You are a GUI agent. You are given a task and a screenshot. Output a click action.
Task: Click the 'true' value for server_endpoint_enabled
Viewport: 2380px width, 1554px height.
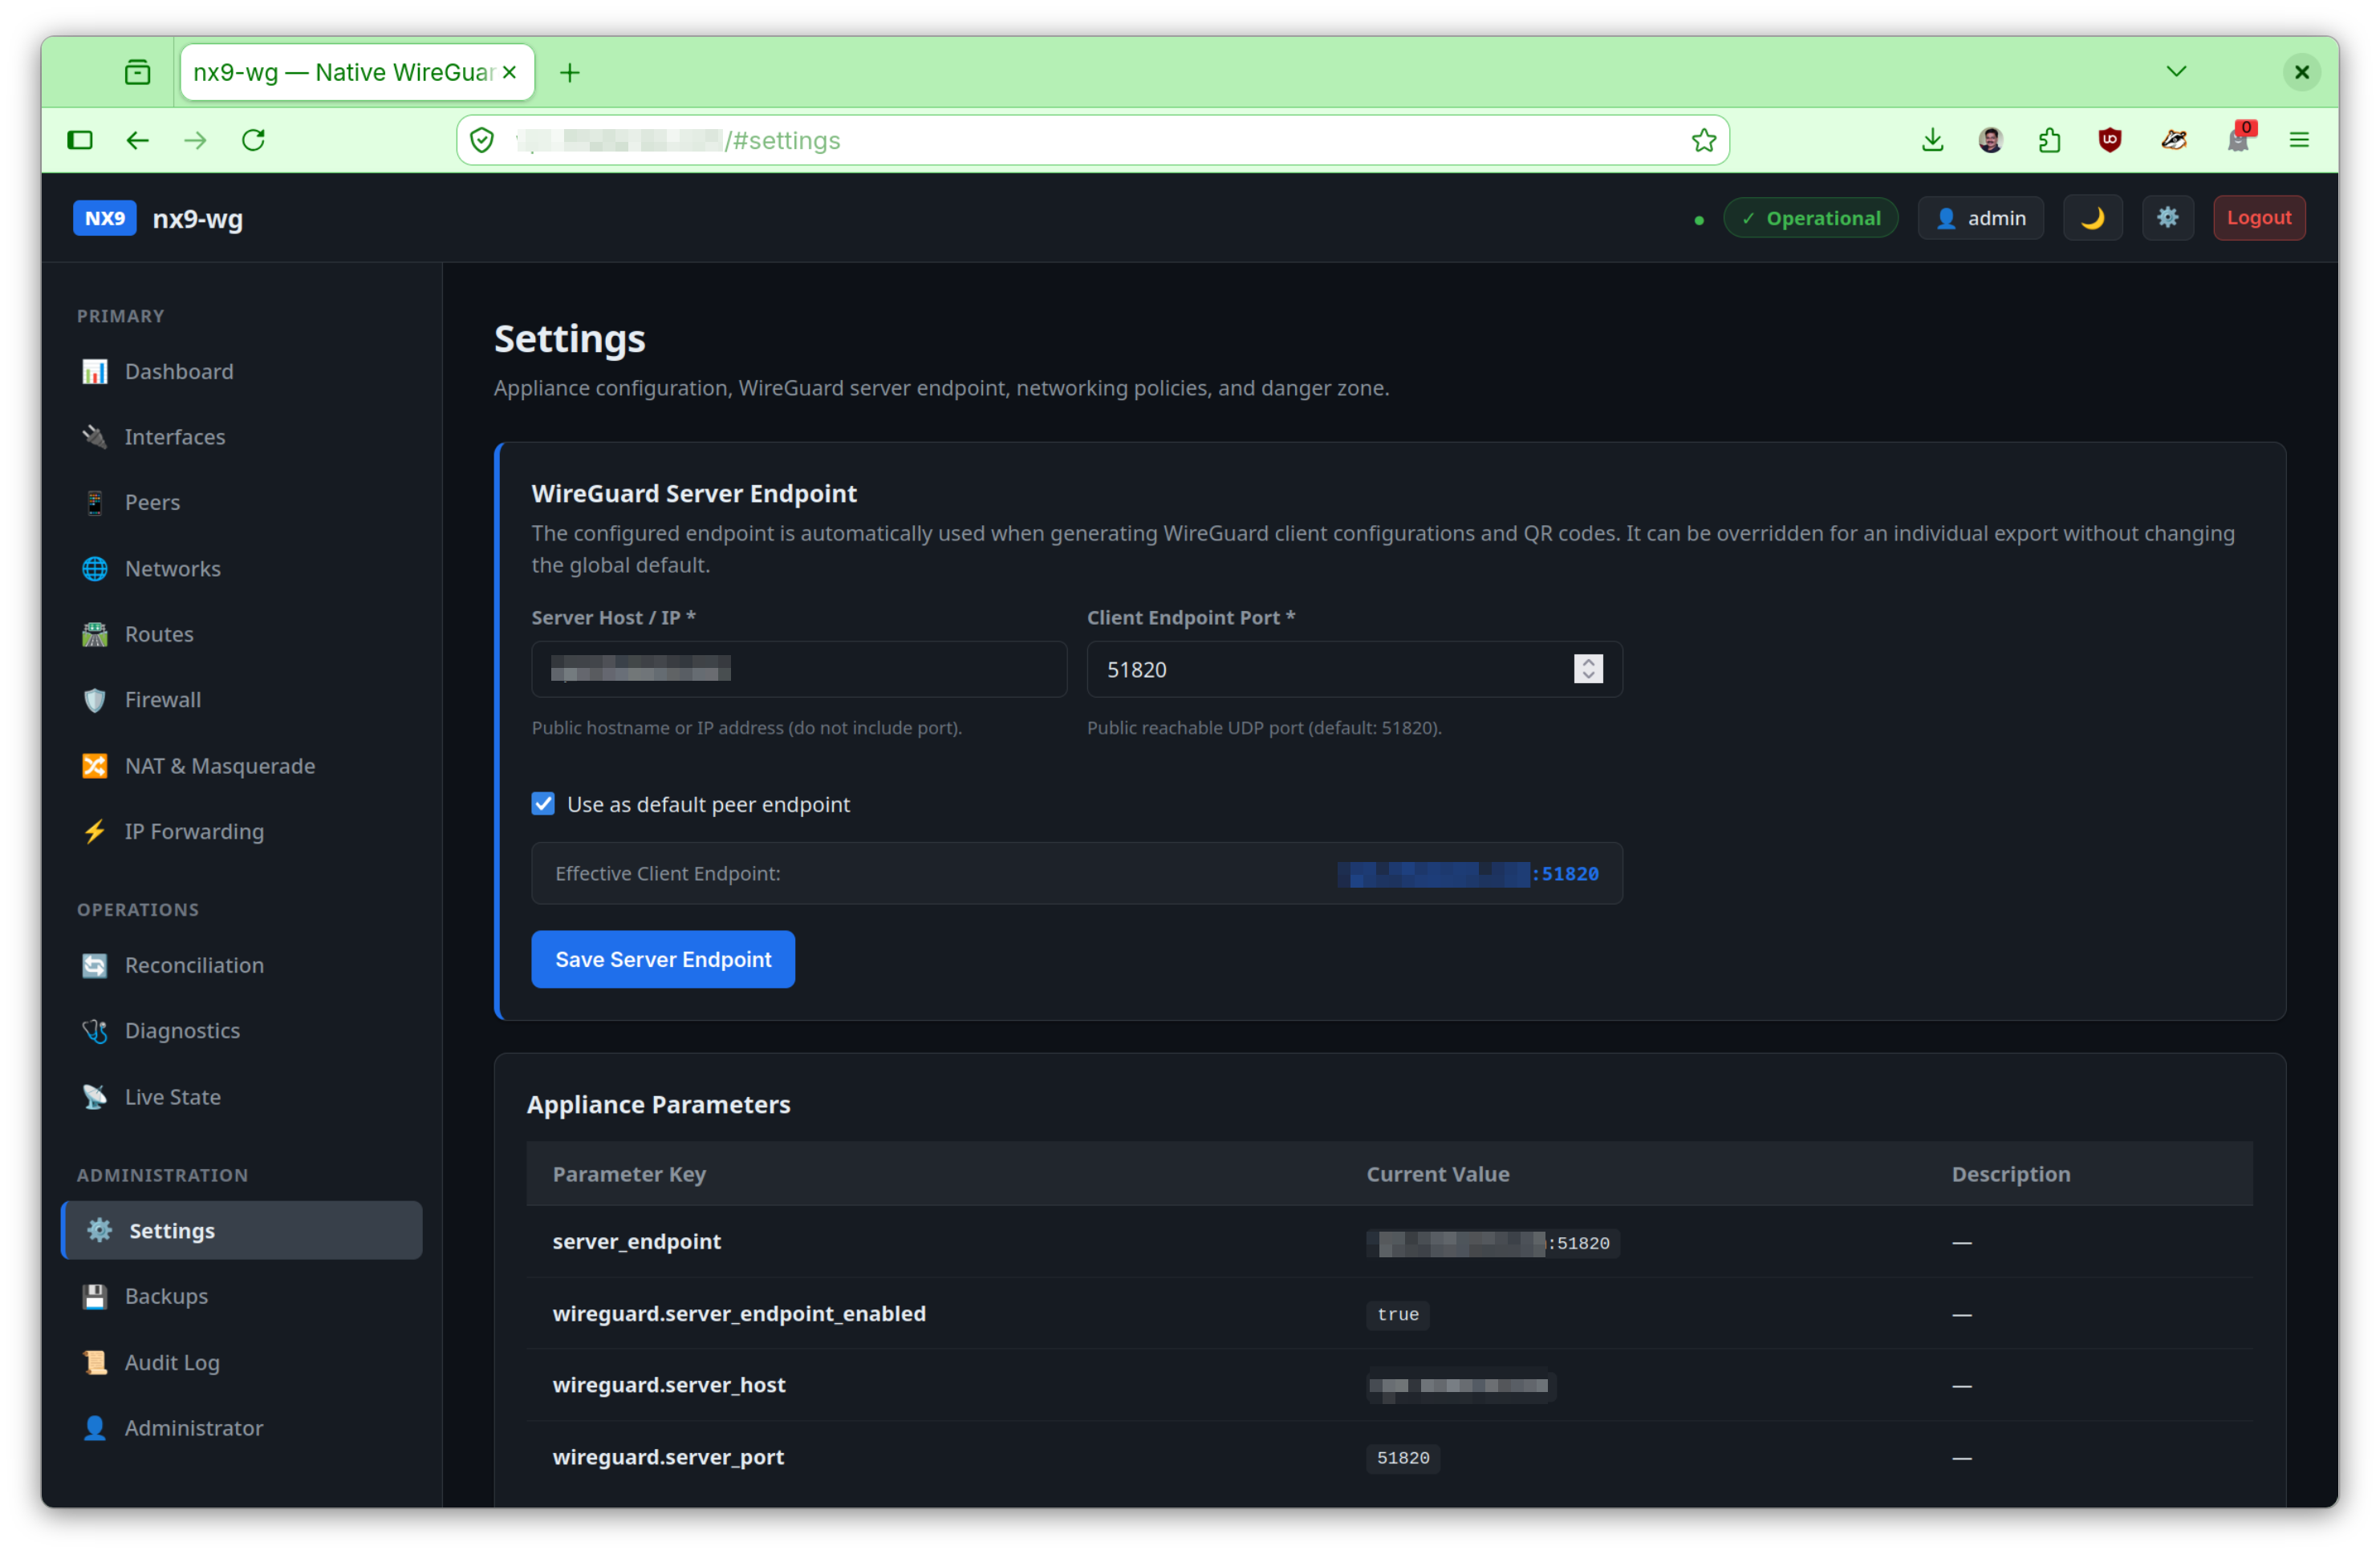click(1397, 1314)
